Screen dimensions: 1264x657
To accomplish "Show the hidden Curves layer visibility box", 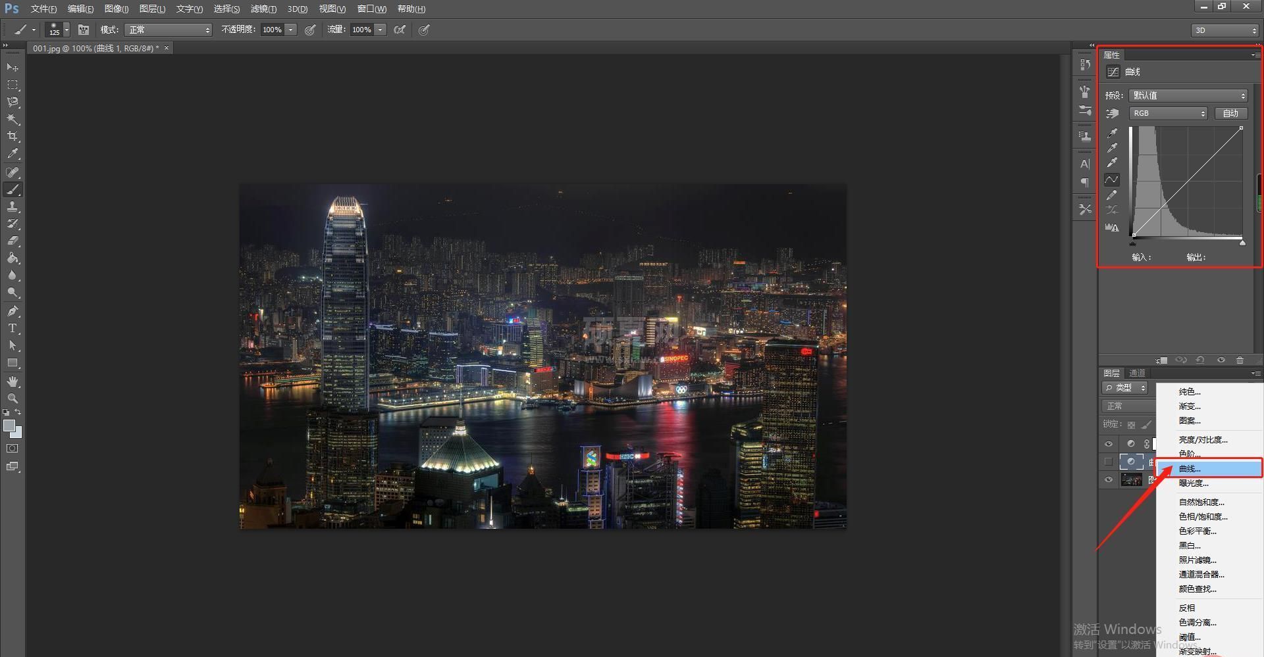I will click(x=1109, y=462).
